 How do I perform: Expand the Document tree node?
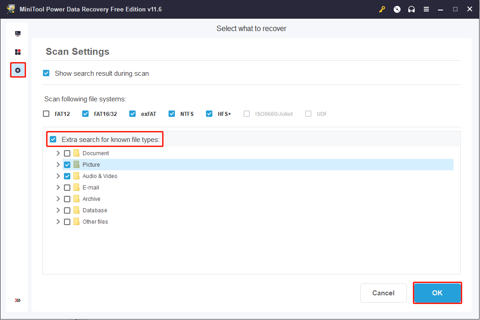58,153
